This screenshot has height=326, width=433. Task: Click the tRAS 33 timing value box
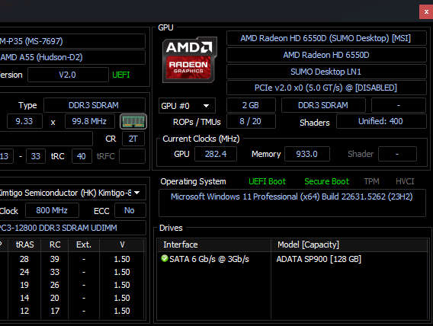(36, 156)
